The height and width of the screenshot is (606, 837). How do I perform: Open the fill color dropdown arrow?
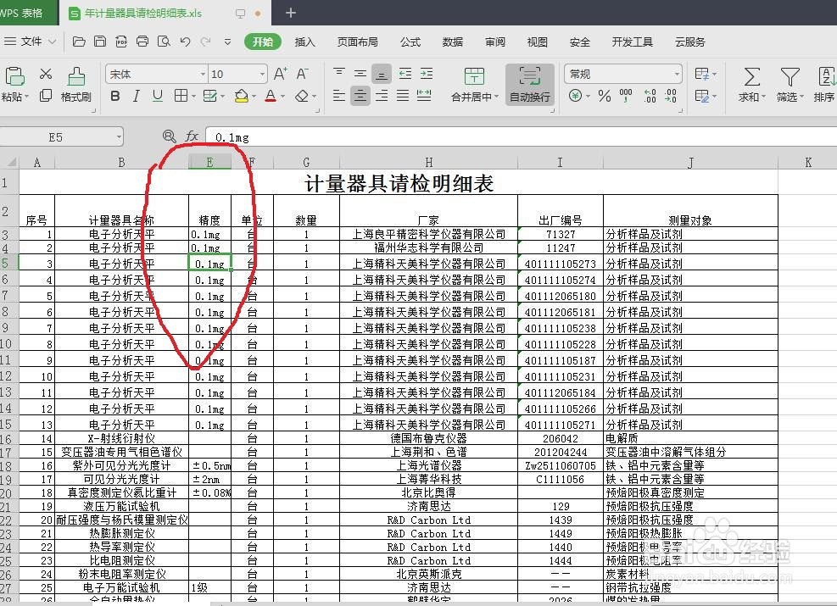pyautogui.click(x=254, y=97)
